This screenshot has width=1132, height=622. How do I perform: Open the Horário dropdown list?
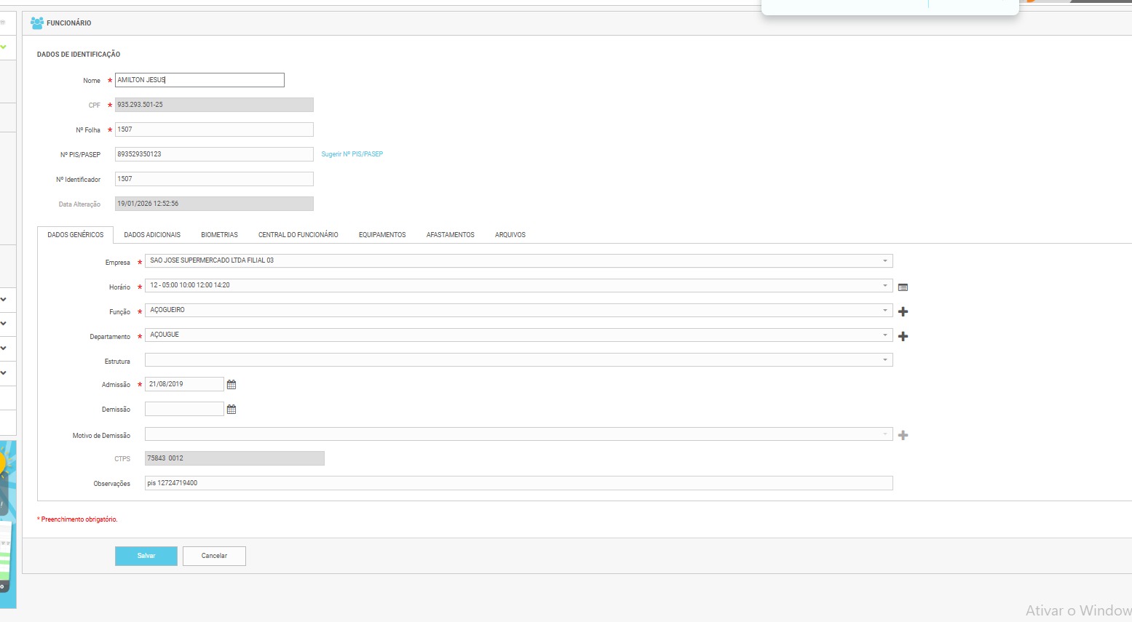[x=884, y=285]
